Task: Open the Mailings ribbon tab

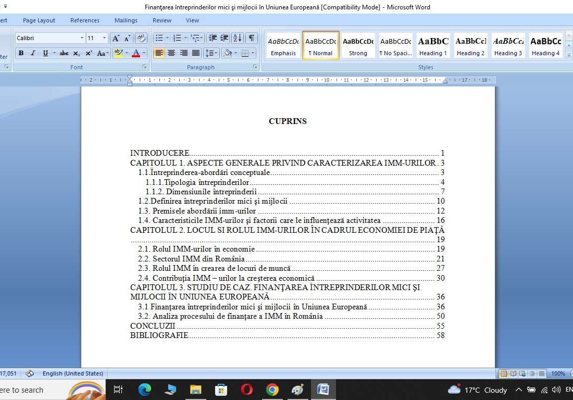Action: point(126,20)
